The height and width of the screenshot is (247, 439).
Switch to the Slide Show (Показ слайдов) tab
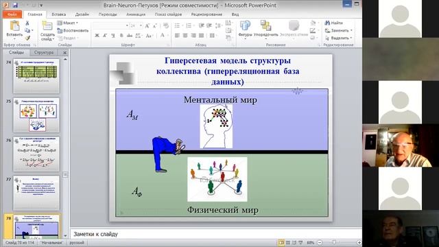(168, 14)
